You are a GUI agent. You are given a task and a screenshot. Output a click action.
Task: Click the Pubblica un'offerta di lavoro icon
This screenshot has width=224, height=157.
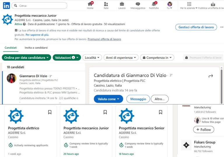pos(213,4)
